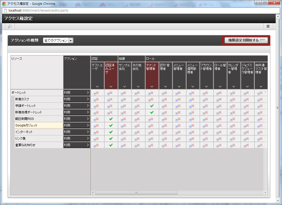
Task: Toggle green check for 新着処理ポートレット テナント管理者
Action: coord(152,112)
